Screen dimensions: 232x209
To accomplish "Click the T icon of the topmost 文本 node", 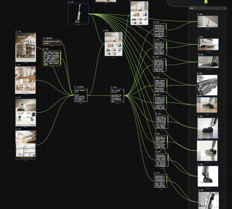I will tap(155, 22).
